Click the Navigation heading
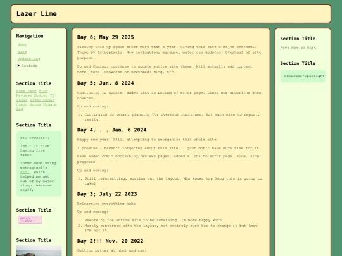 (x=30, y=36)
